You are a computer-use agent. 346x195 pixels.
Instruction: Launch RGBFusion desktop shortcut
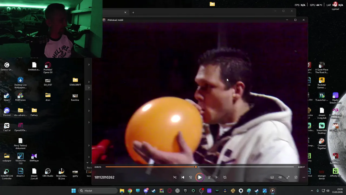[20, 97]
